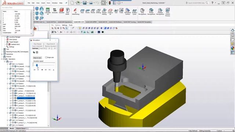Open the SOLIDWORKS Resources home pane
Viewport: 235px width, 132px height.
pyautogui.click(x=232, y=31)
